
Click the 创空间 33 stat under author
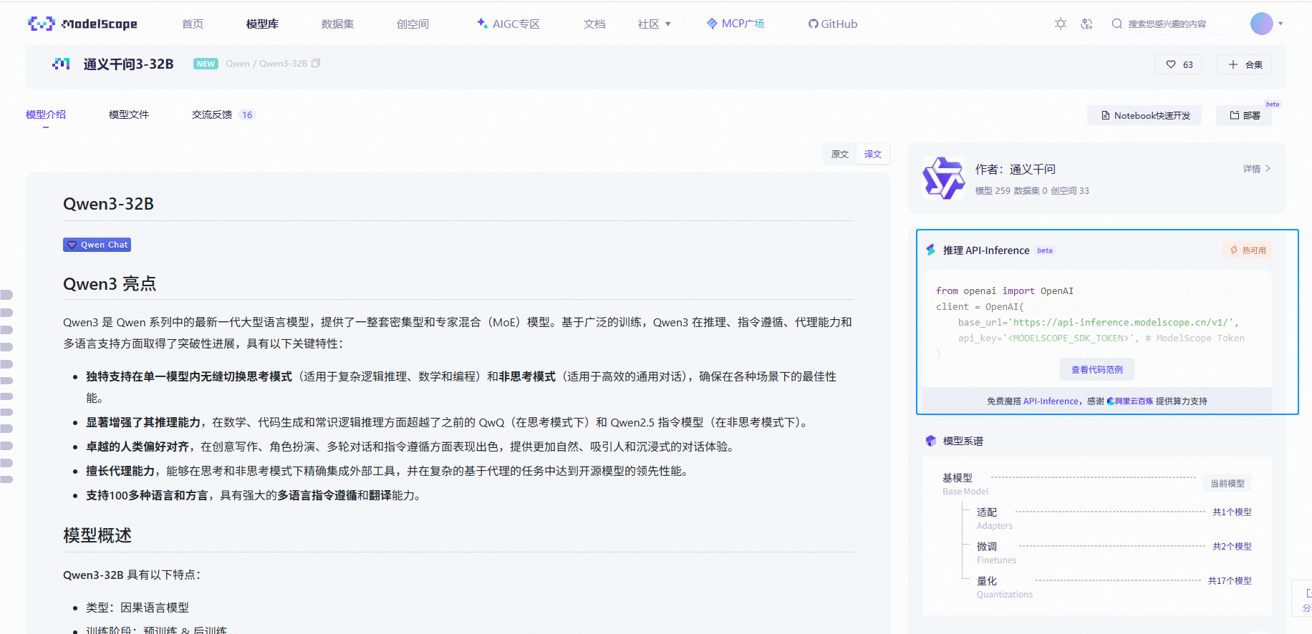(1070, 191)
